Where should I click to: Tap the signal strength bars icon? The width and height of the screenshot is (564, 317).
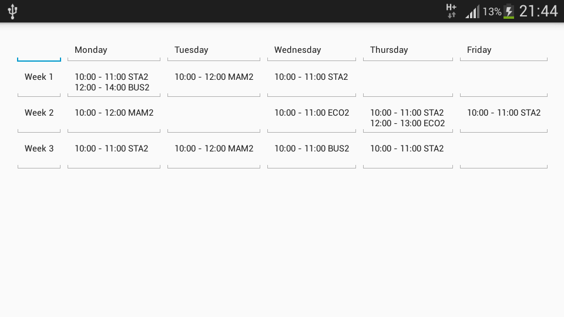pos(472,12)
